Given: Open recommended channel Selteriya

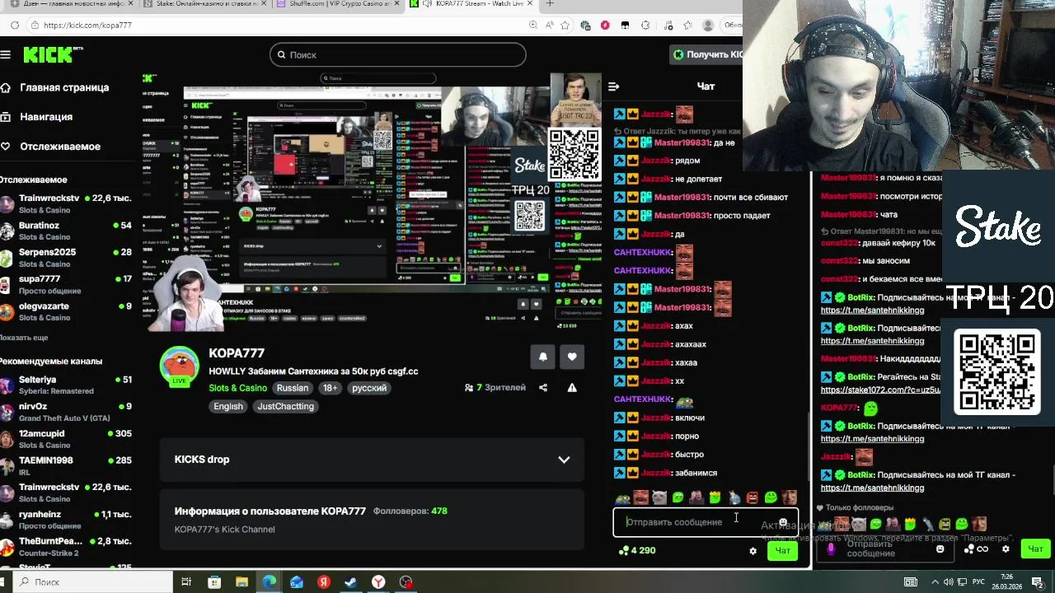Looking at the screenshot, I should click(x=66, y=385).
